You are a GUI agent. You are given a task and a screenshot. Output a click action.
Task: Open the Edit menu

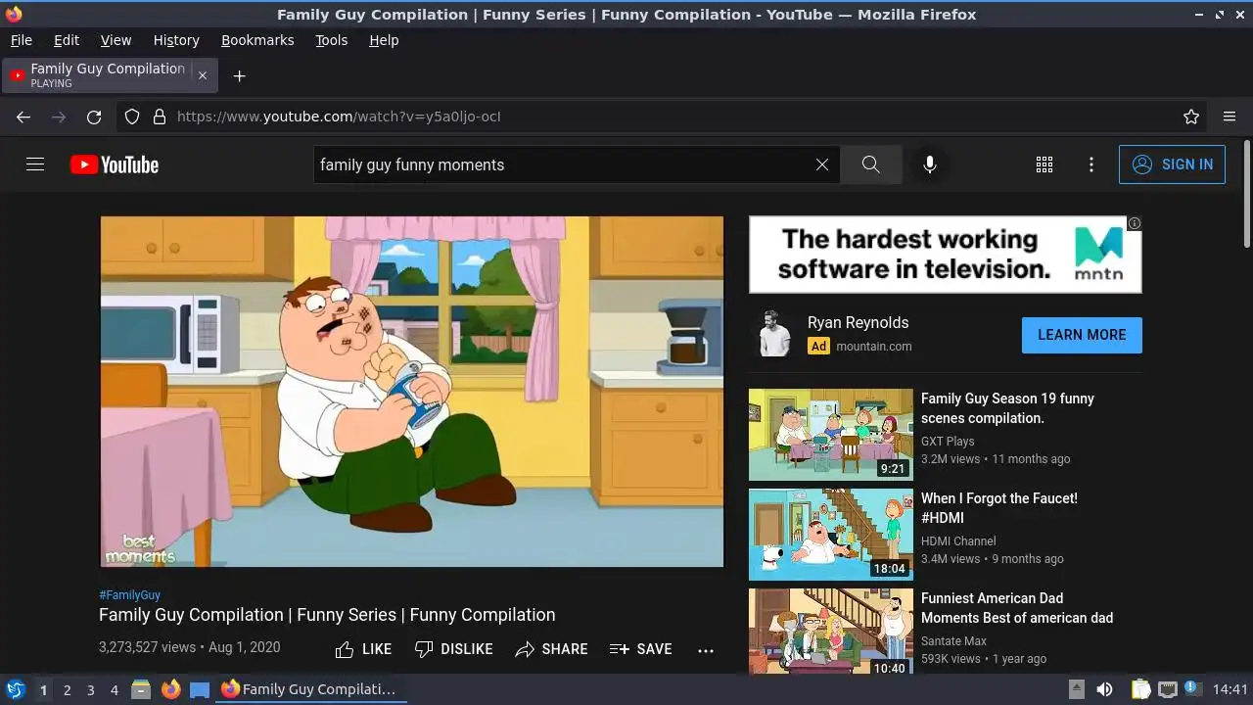(67, 40)
